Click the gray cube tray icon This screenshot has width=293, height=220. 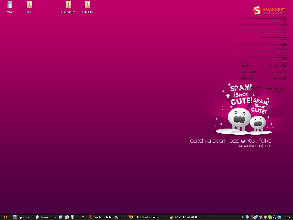tap(265, 217)
